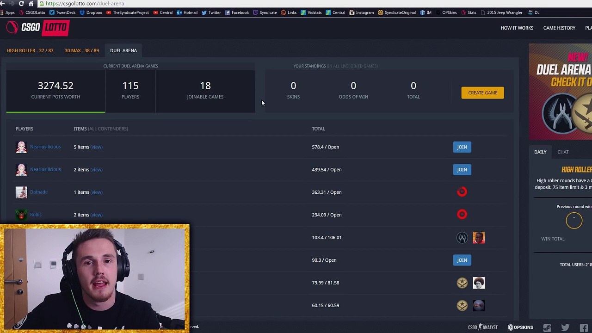The image size is (592, 333).
Task: Open the Dropbox bookmark
Action: click(x=91, y=12)
